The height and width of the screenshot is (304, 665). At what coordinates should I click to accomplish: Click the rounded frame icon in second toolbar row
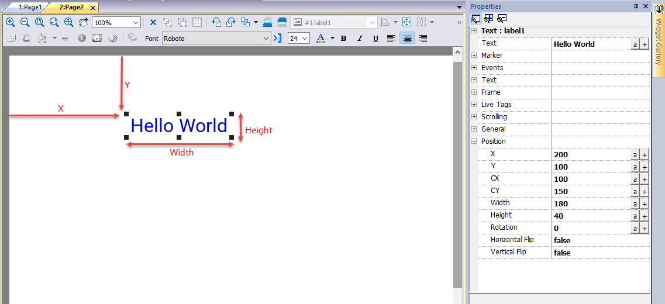(26, 38)
